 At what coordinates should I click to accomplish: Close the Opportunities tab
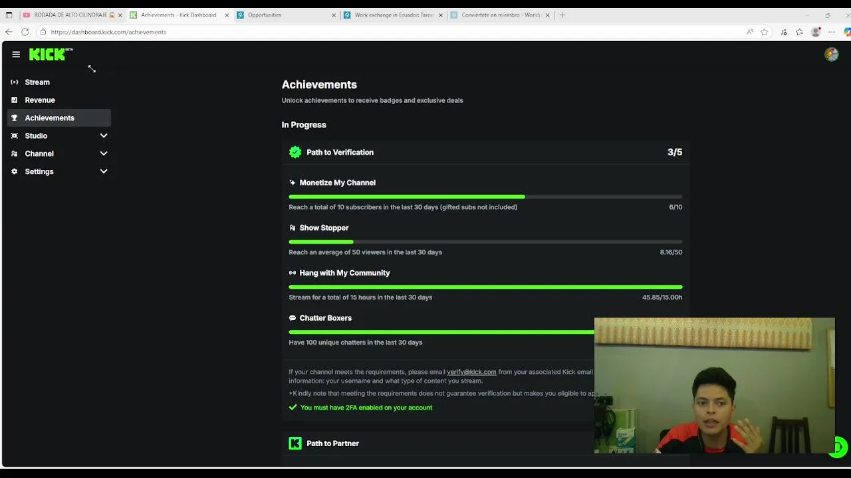(334, 15)
